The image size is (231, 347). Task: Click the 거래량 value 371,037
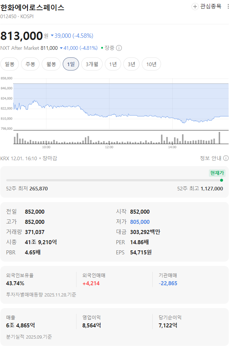pyautogui.click(x=35, y=232)
